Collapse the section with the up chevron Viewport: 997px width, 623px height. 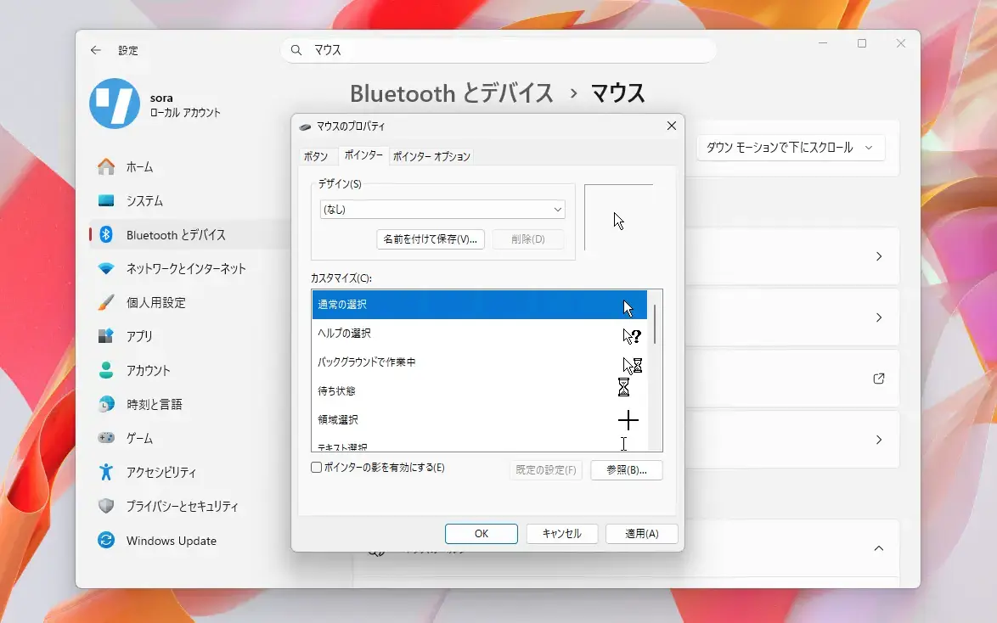point(879,548)
